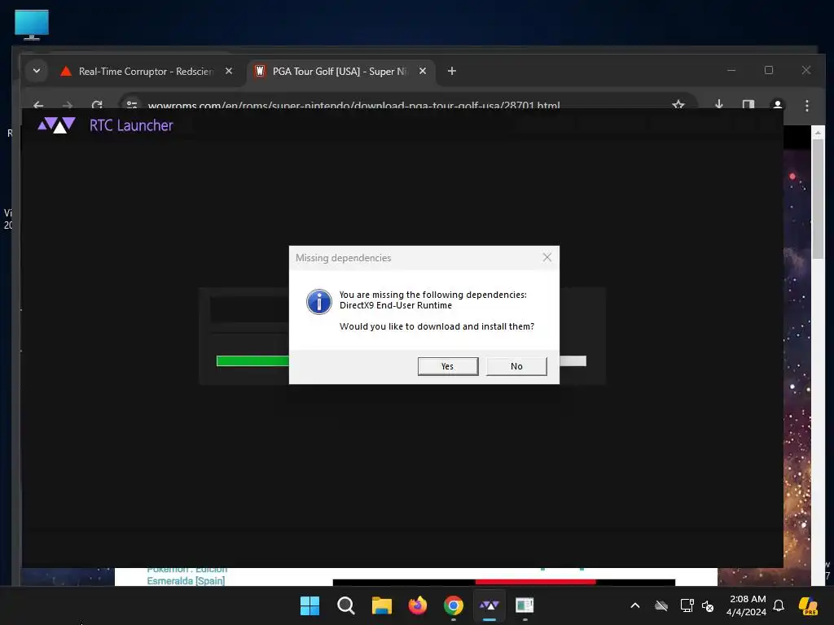Maximize the Chrome window
834x625 pixels.
[x=769, y=70]
